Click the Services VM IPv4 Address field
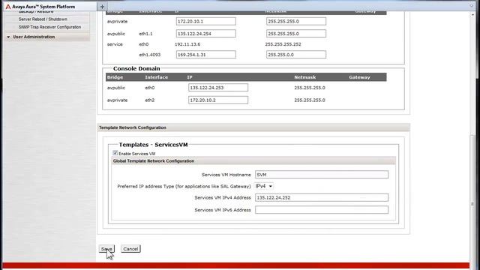The height and width of the screenshot is (270, 480). point(322,197)
